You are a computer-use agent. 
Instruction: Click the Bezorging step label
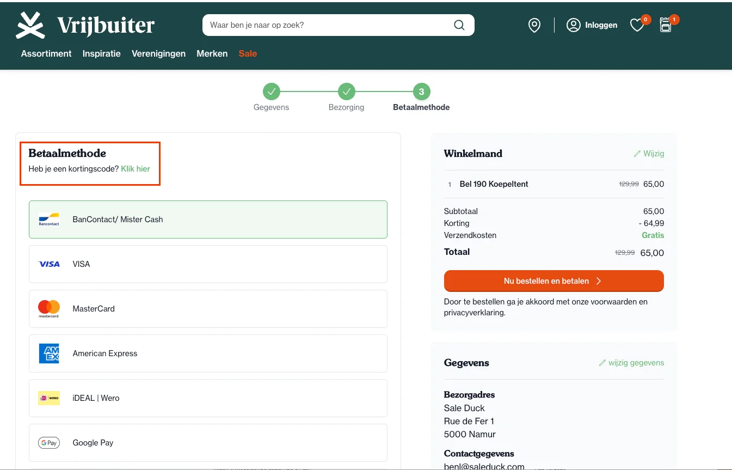point(346,107)
